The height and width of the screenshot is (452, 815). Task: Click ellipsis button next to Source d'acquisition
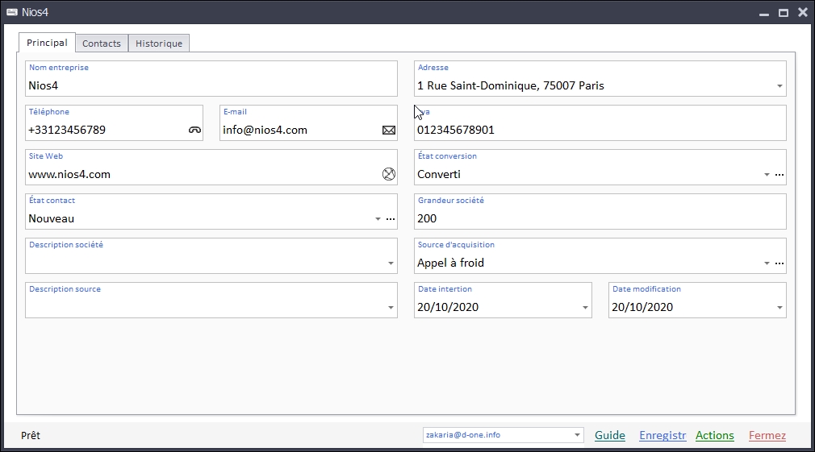coord(779,263)
